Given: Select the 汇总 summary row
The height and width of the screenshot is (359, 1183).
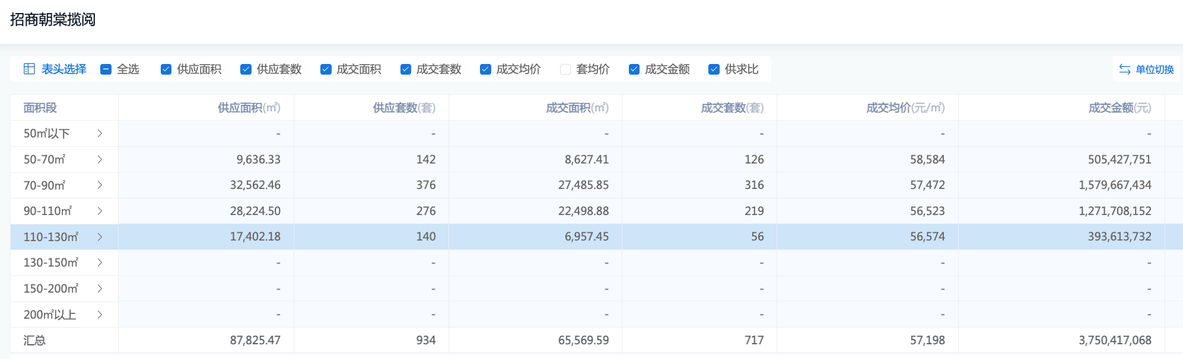Looking at the screenshot, I should coord(34,341).
